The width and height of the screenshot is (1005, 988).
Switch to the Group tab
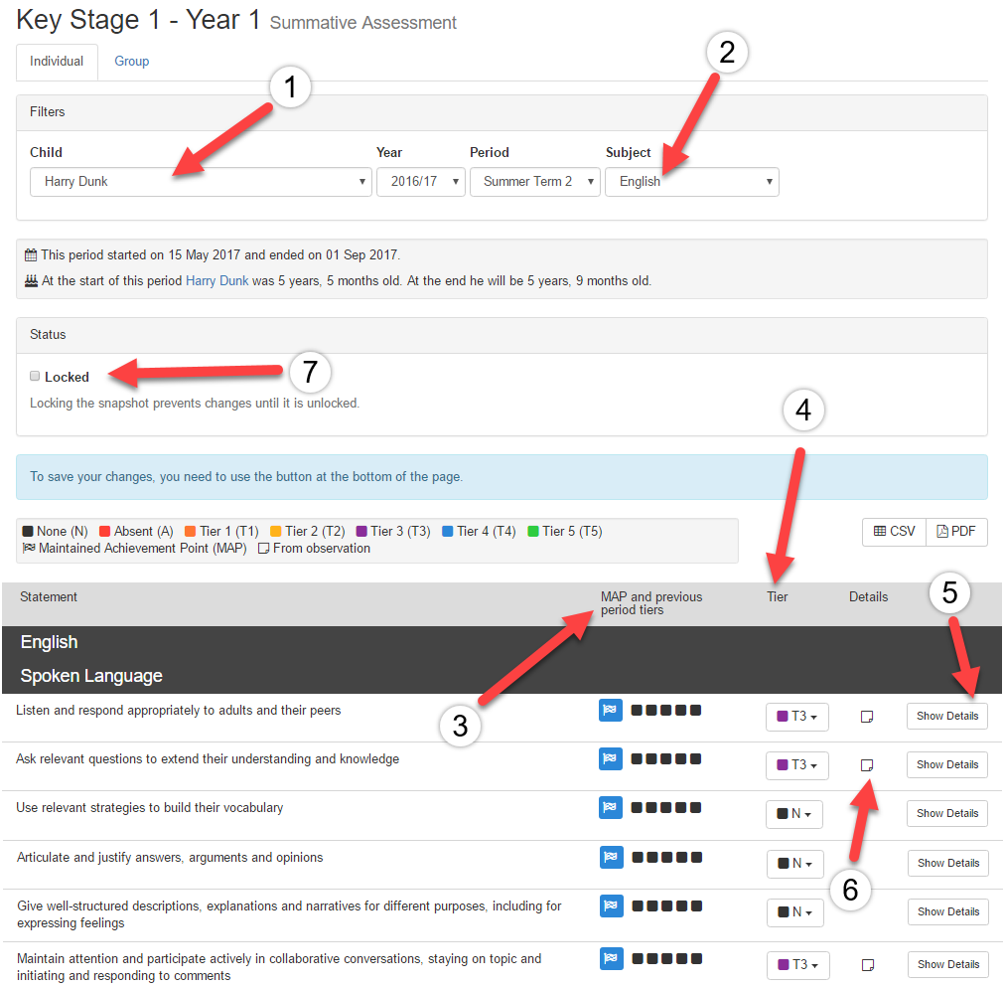click(x=132, y=62)
